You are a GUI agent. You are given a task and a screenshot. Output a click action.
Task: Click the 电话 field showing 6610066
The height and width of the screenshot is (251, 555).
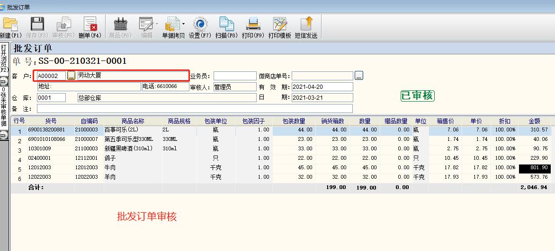click(x=165, y=87)
